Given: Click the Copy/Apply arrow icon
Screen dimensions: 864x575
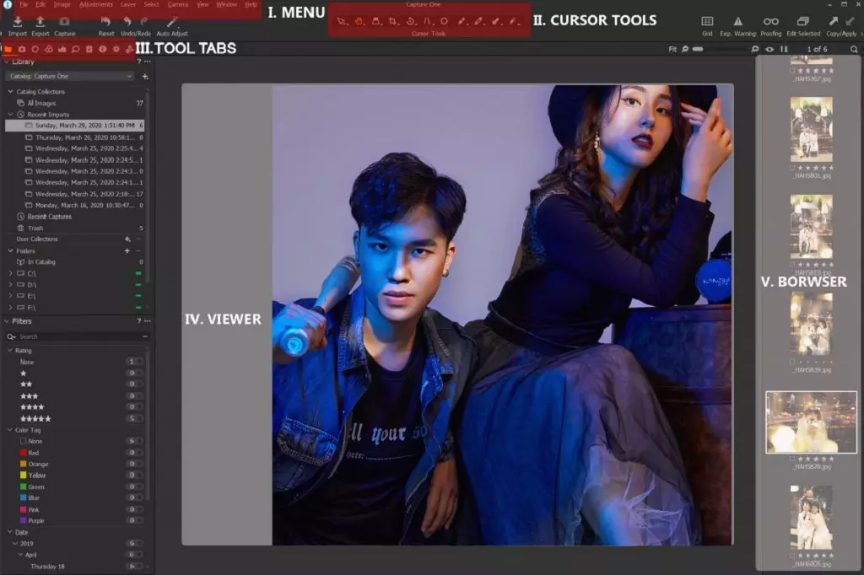Looking at the screenshot, I should [x=833, y=21].
